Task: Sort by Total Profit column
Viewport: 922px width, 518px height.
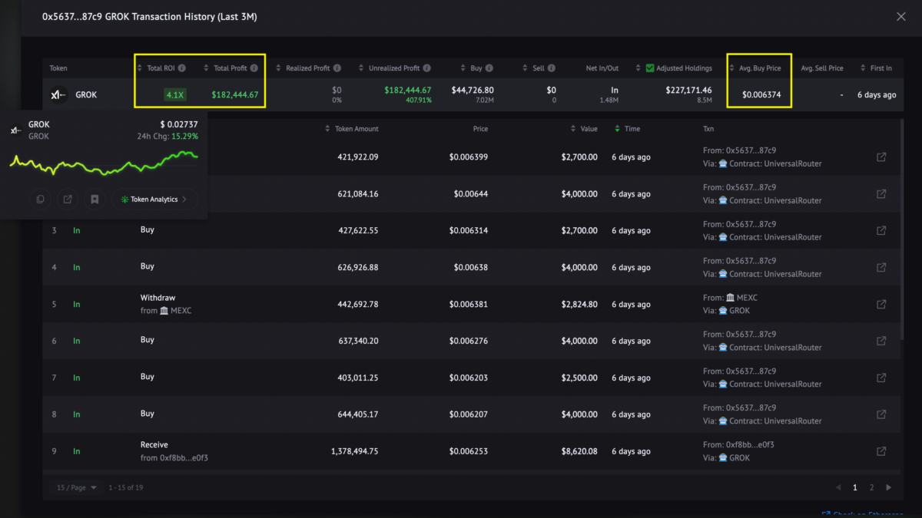Action: 207,68
